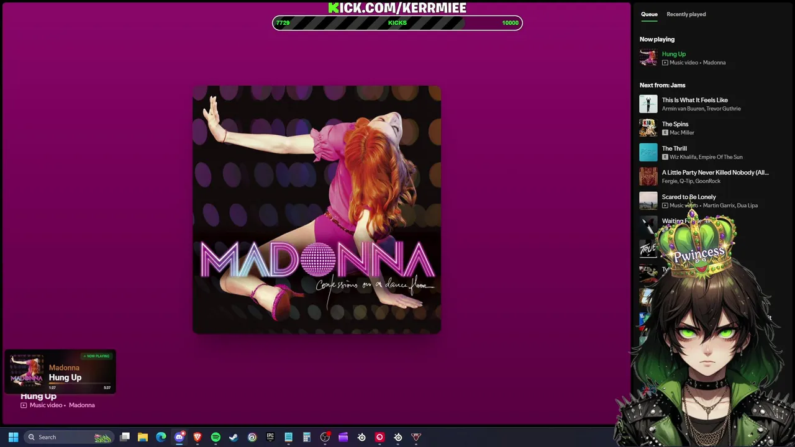
Task: Click the Hung Up thumbnail in Now playing
Action: [648, 58]
